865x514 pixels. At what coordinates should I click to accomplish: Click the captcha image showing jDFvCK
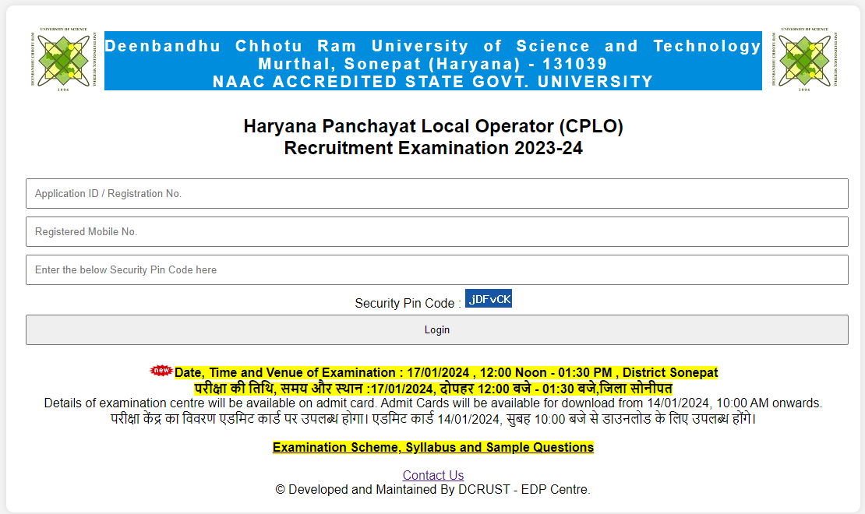pos(488,298)
